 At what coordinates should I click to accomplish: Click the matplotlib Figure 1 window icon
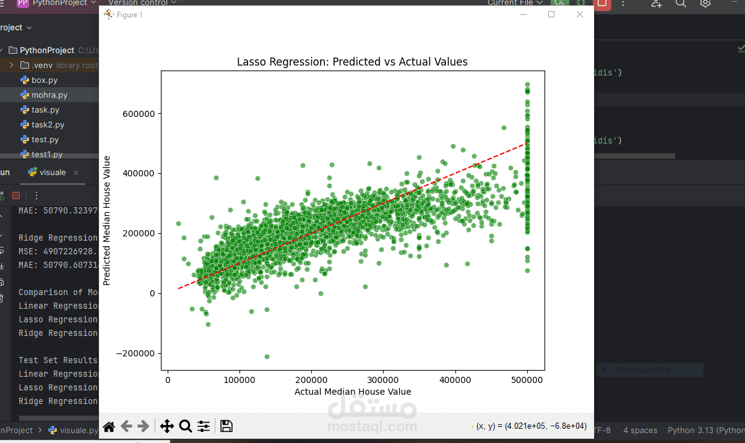click(x=109, y=14)
